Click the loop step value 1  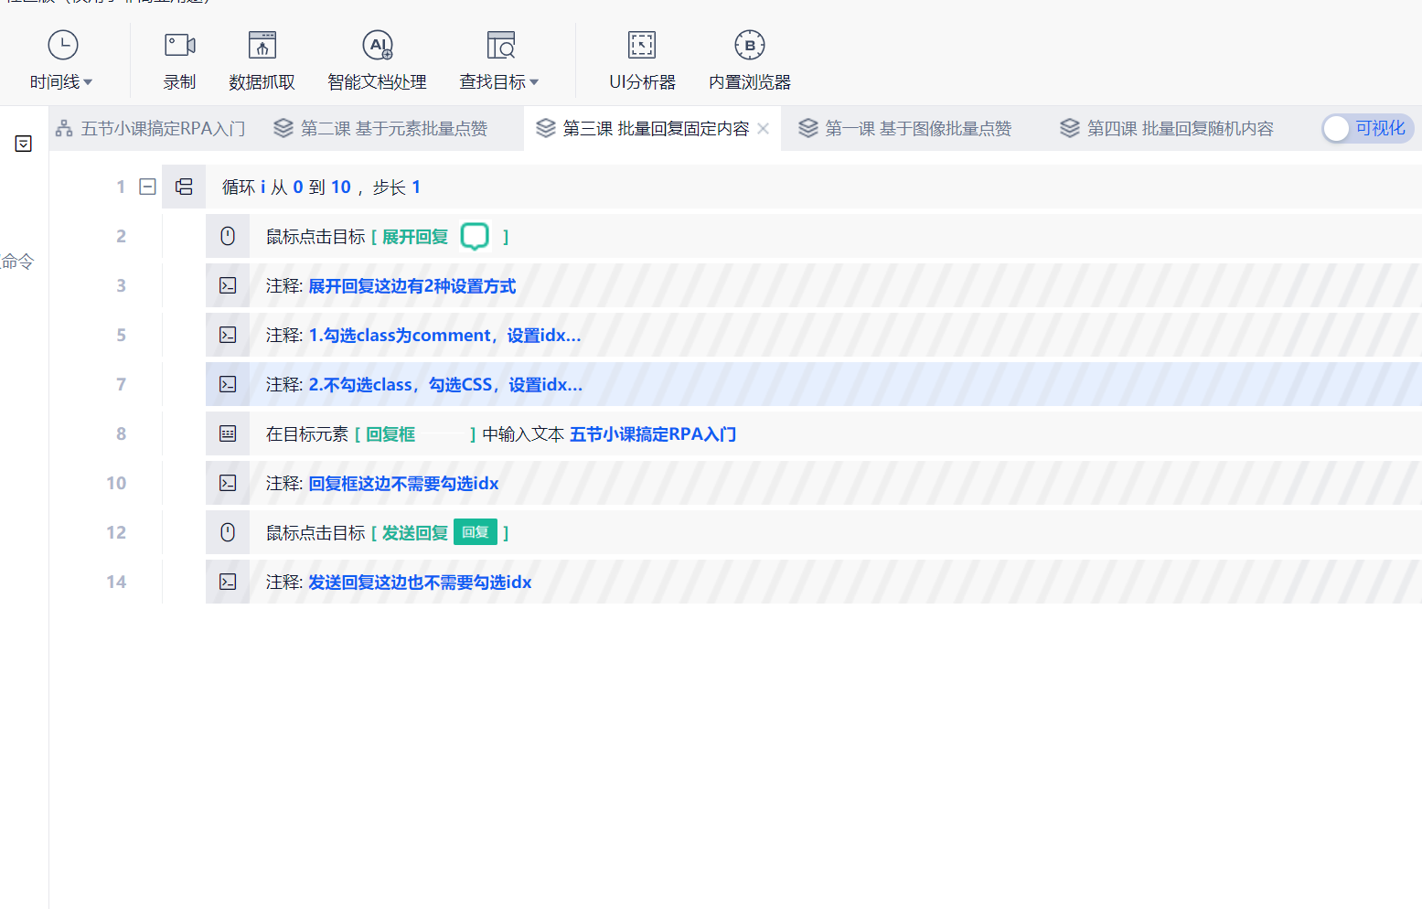click(416, 187)
